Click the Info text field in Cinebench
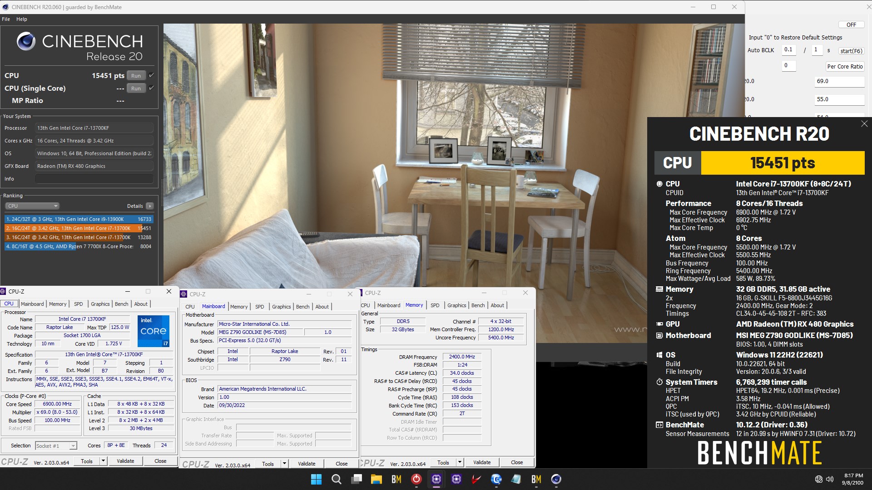 94,179
